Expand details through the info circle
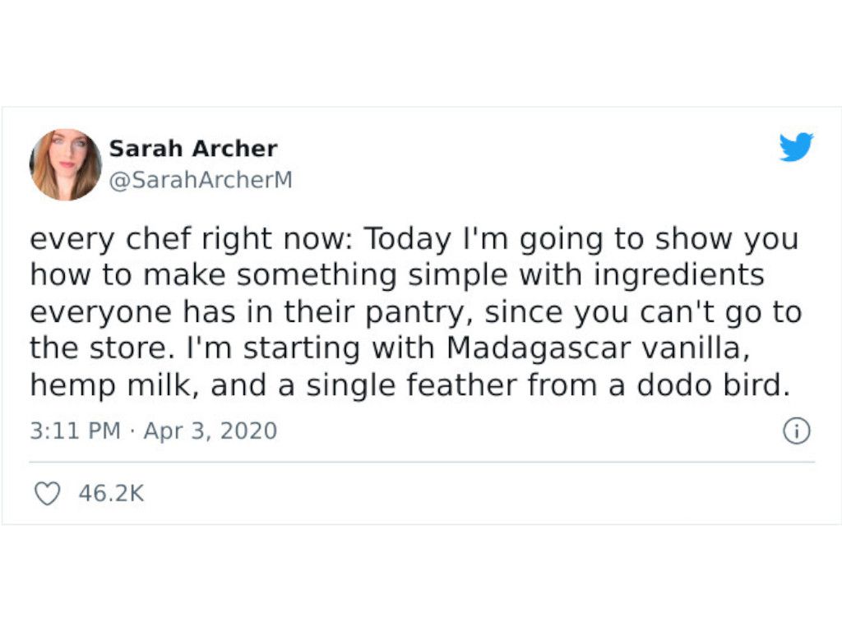This screenshot has height=631, width=842. tap(796, 430)
